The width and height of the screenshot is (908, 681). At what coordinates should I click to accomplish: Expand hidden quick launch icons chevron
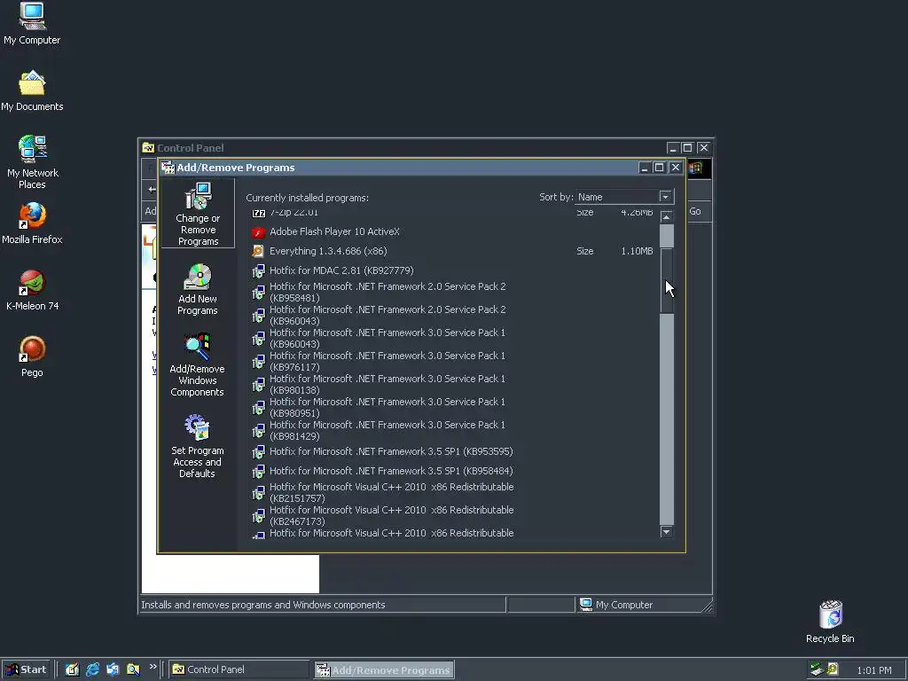[x=153, y=667]
